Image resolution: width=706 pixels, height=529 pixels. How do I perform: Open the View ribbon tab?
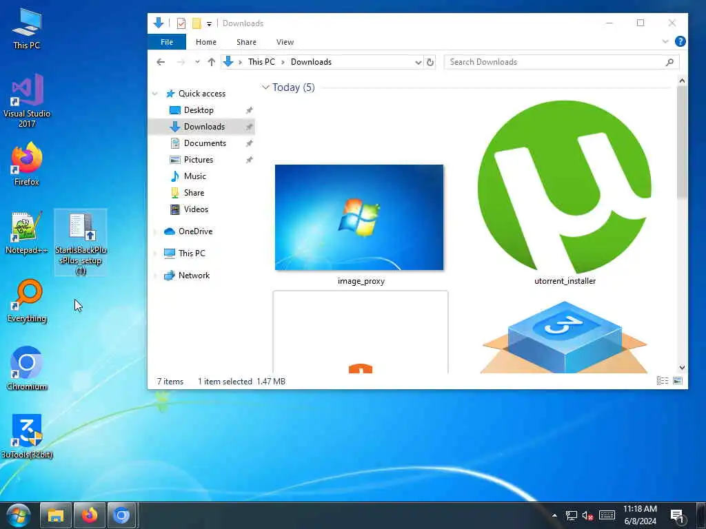285,42
